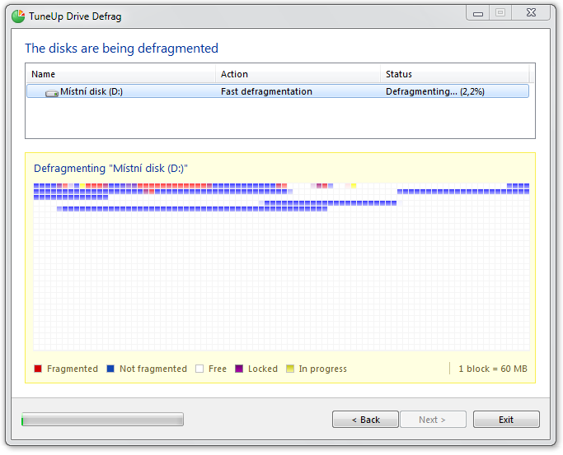563x455 pixels.
Task: Exit the defragmentation wizard
Action: (506, 420)
